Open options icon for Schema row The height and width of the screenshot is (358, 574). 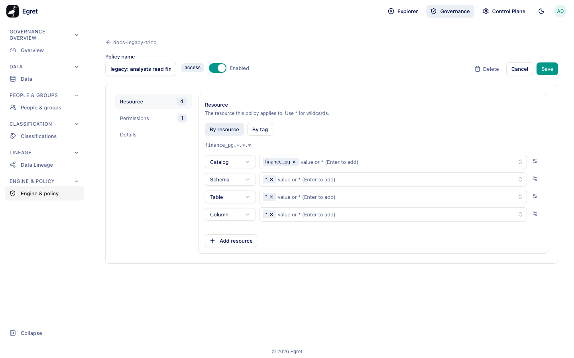(x=535, y=179)
